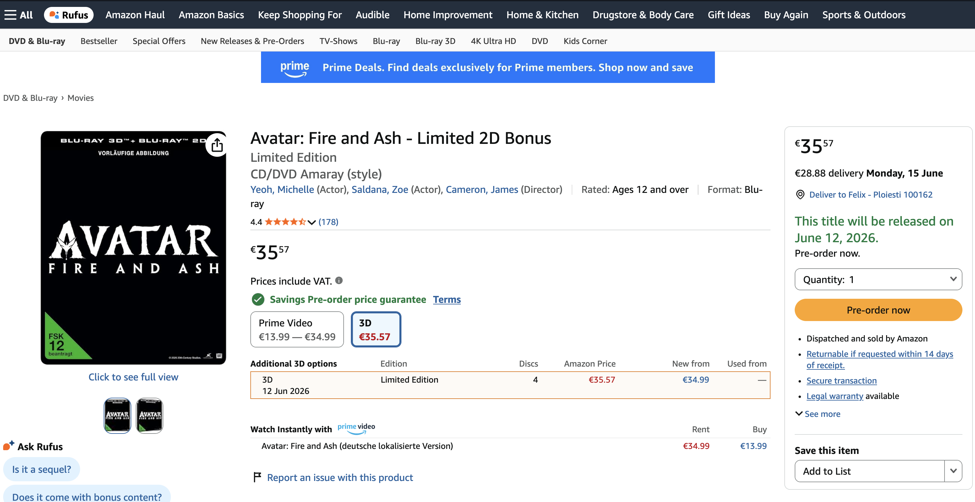The image size is (975, 502).
Task: Click Report an issue with this product
Action: [x=340, y=477]
